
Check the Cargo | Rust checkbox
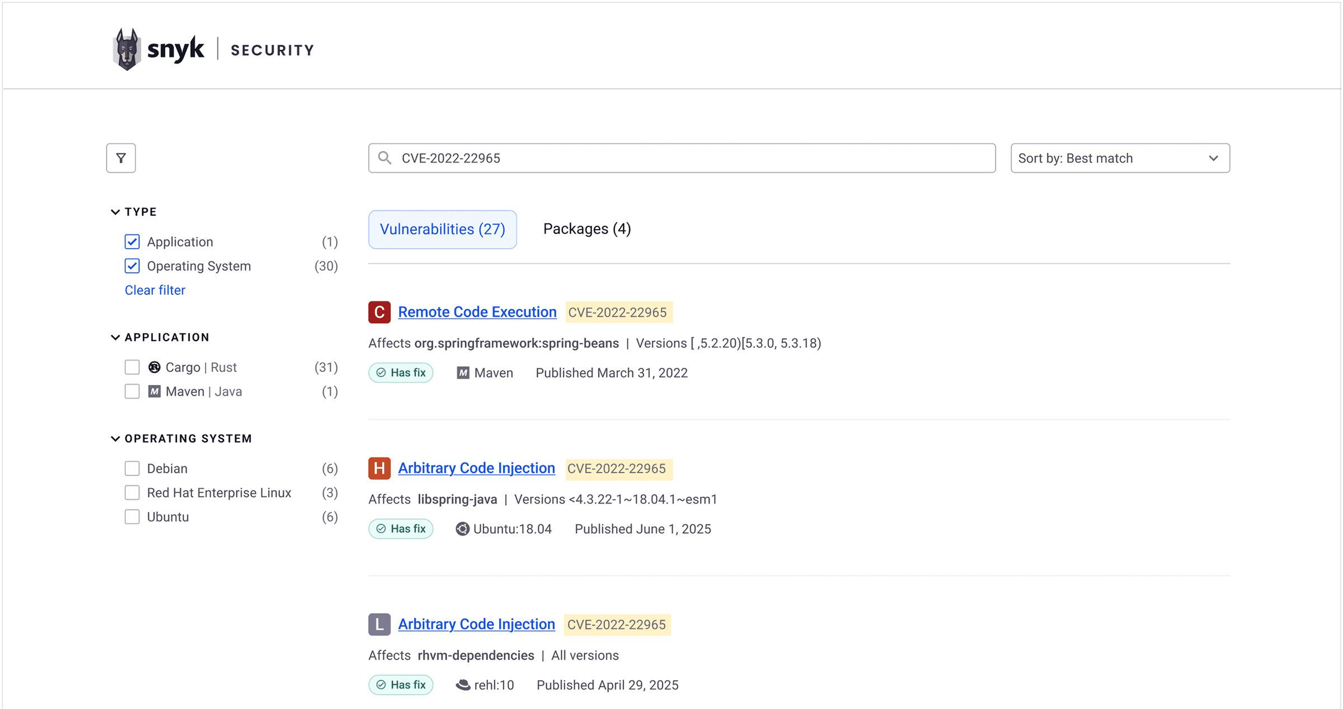132,367
